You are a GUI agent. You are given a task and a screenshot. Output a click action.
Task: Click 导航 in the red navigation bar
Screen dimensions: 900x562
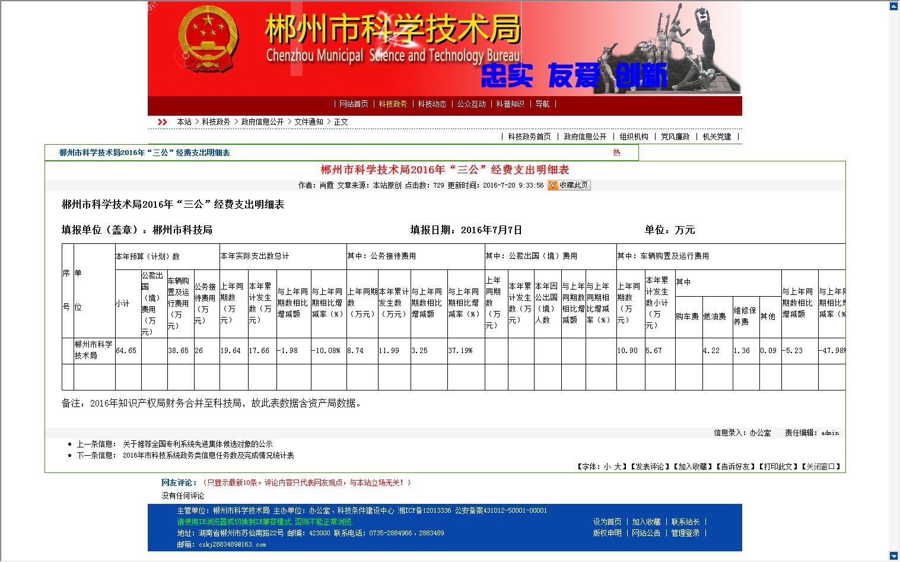(x=542, y=104)
